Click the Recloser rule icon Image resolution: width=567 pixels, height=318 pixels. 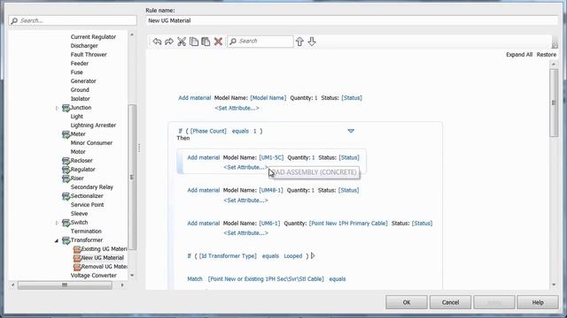coord(66,161)
